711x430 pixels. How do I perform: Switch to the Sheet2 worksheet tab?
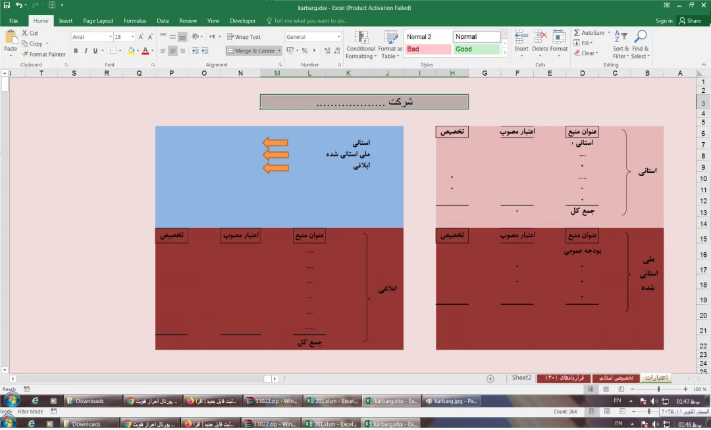click(521, 378)
